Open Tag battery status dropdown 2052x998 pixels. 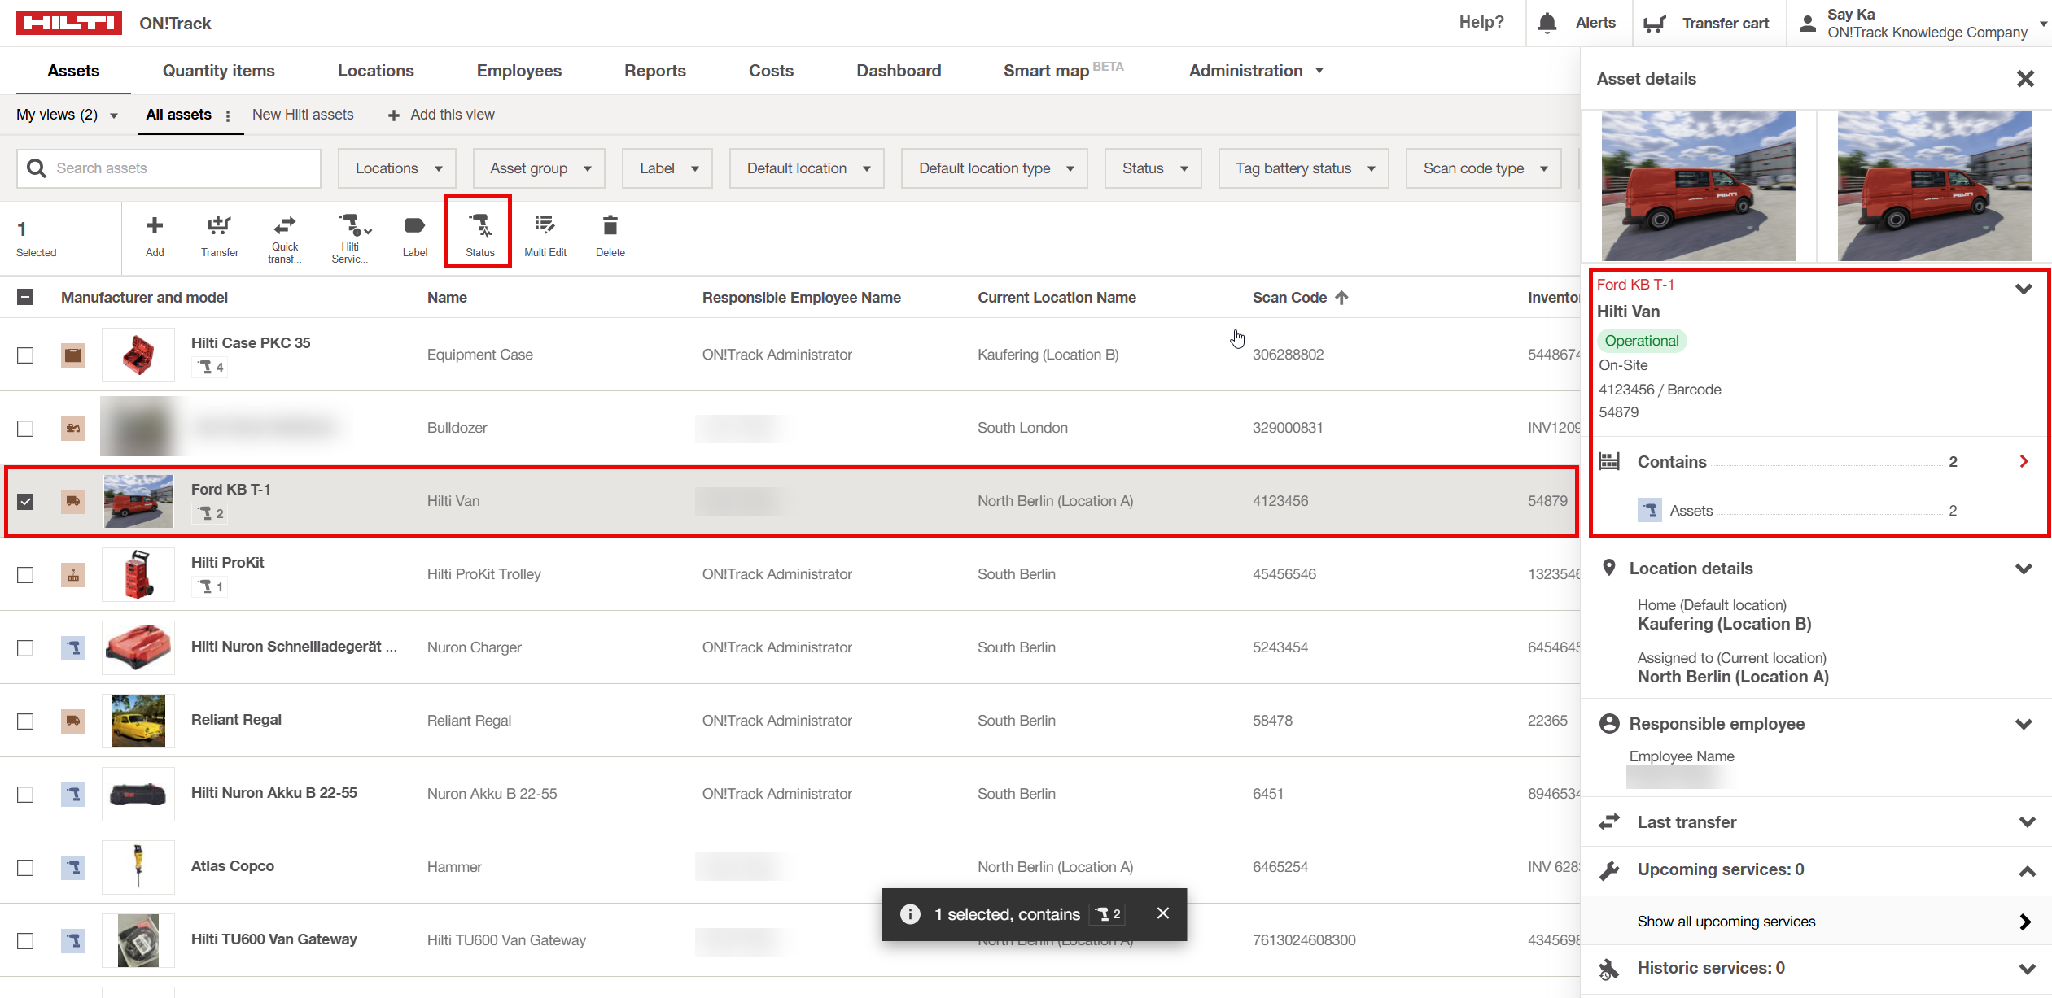(x=1303, y=168)
